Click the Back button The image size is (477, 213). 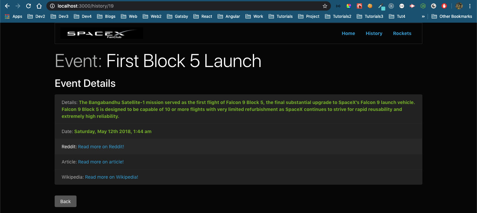pyautogui.click(x=66, y=201)
